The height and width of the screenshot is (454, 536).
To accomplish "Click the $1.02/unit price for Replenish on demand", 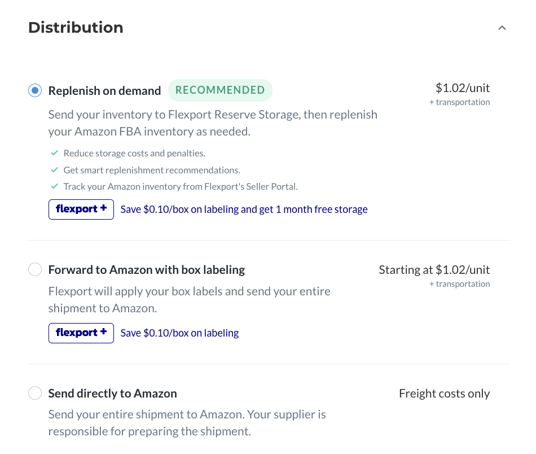I will coord(463,88).
